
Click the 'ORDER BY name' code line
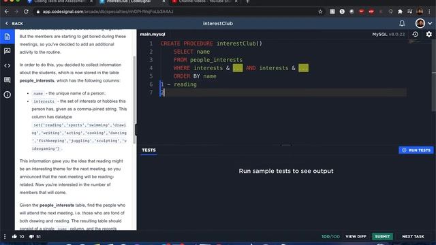195,76
